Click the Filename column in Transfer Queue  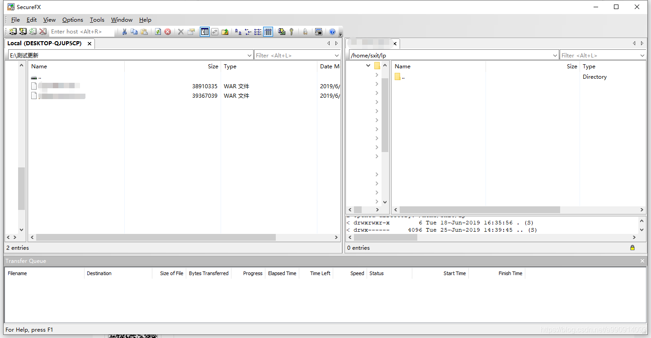44,273
